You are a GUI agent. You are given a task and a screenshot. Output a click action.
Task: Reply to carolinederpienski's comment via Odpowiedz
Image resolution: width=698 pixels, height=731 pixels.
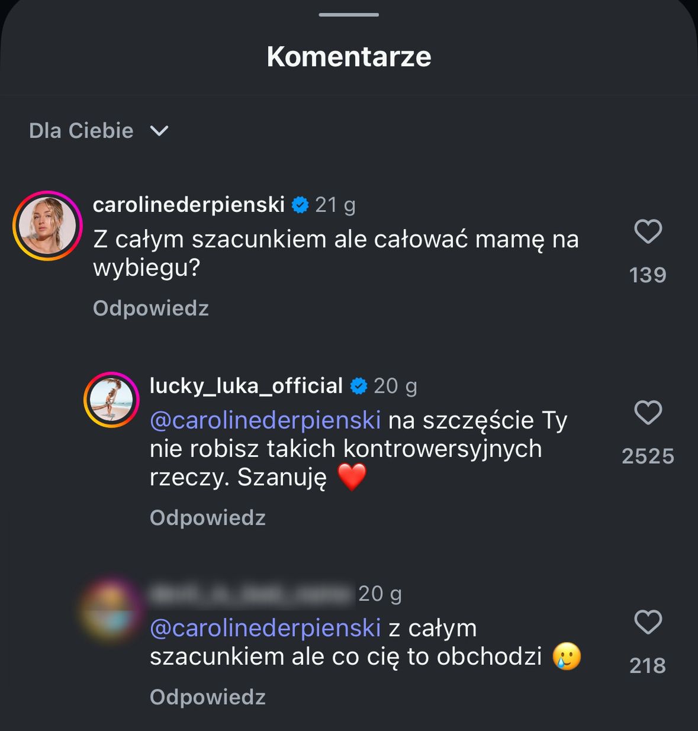click(151, 308)
